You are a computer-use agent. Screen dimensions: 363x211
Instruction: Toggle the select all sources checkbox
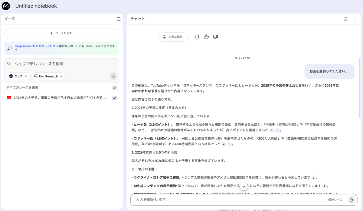click(x=114, y=88)
